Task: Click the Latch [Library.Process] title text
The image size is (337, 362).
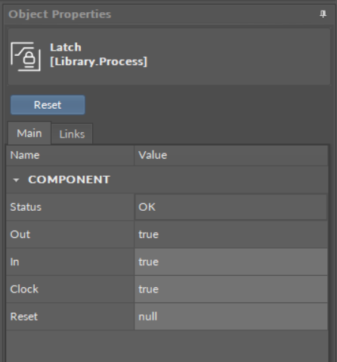Action: click(98, 54)
